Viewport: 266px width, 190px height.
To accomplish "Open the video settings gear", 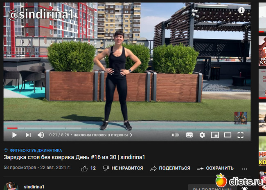I will (x=202, y=135).
